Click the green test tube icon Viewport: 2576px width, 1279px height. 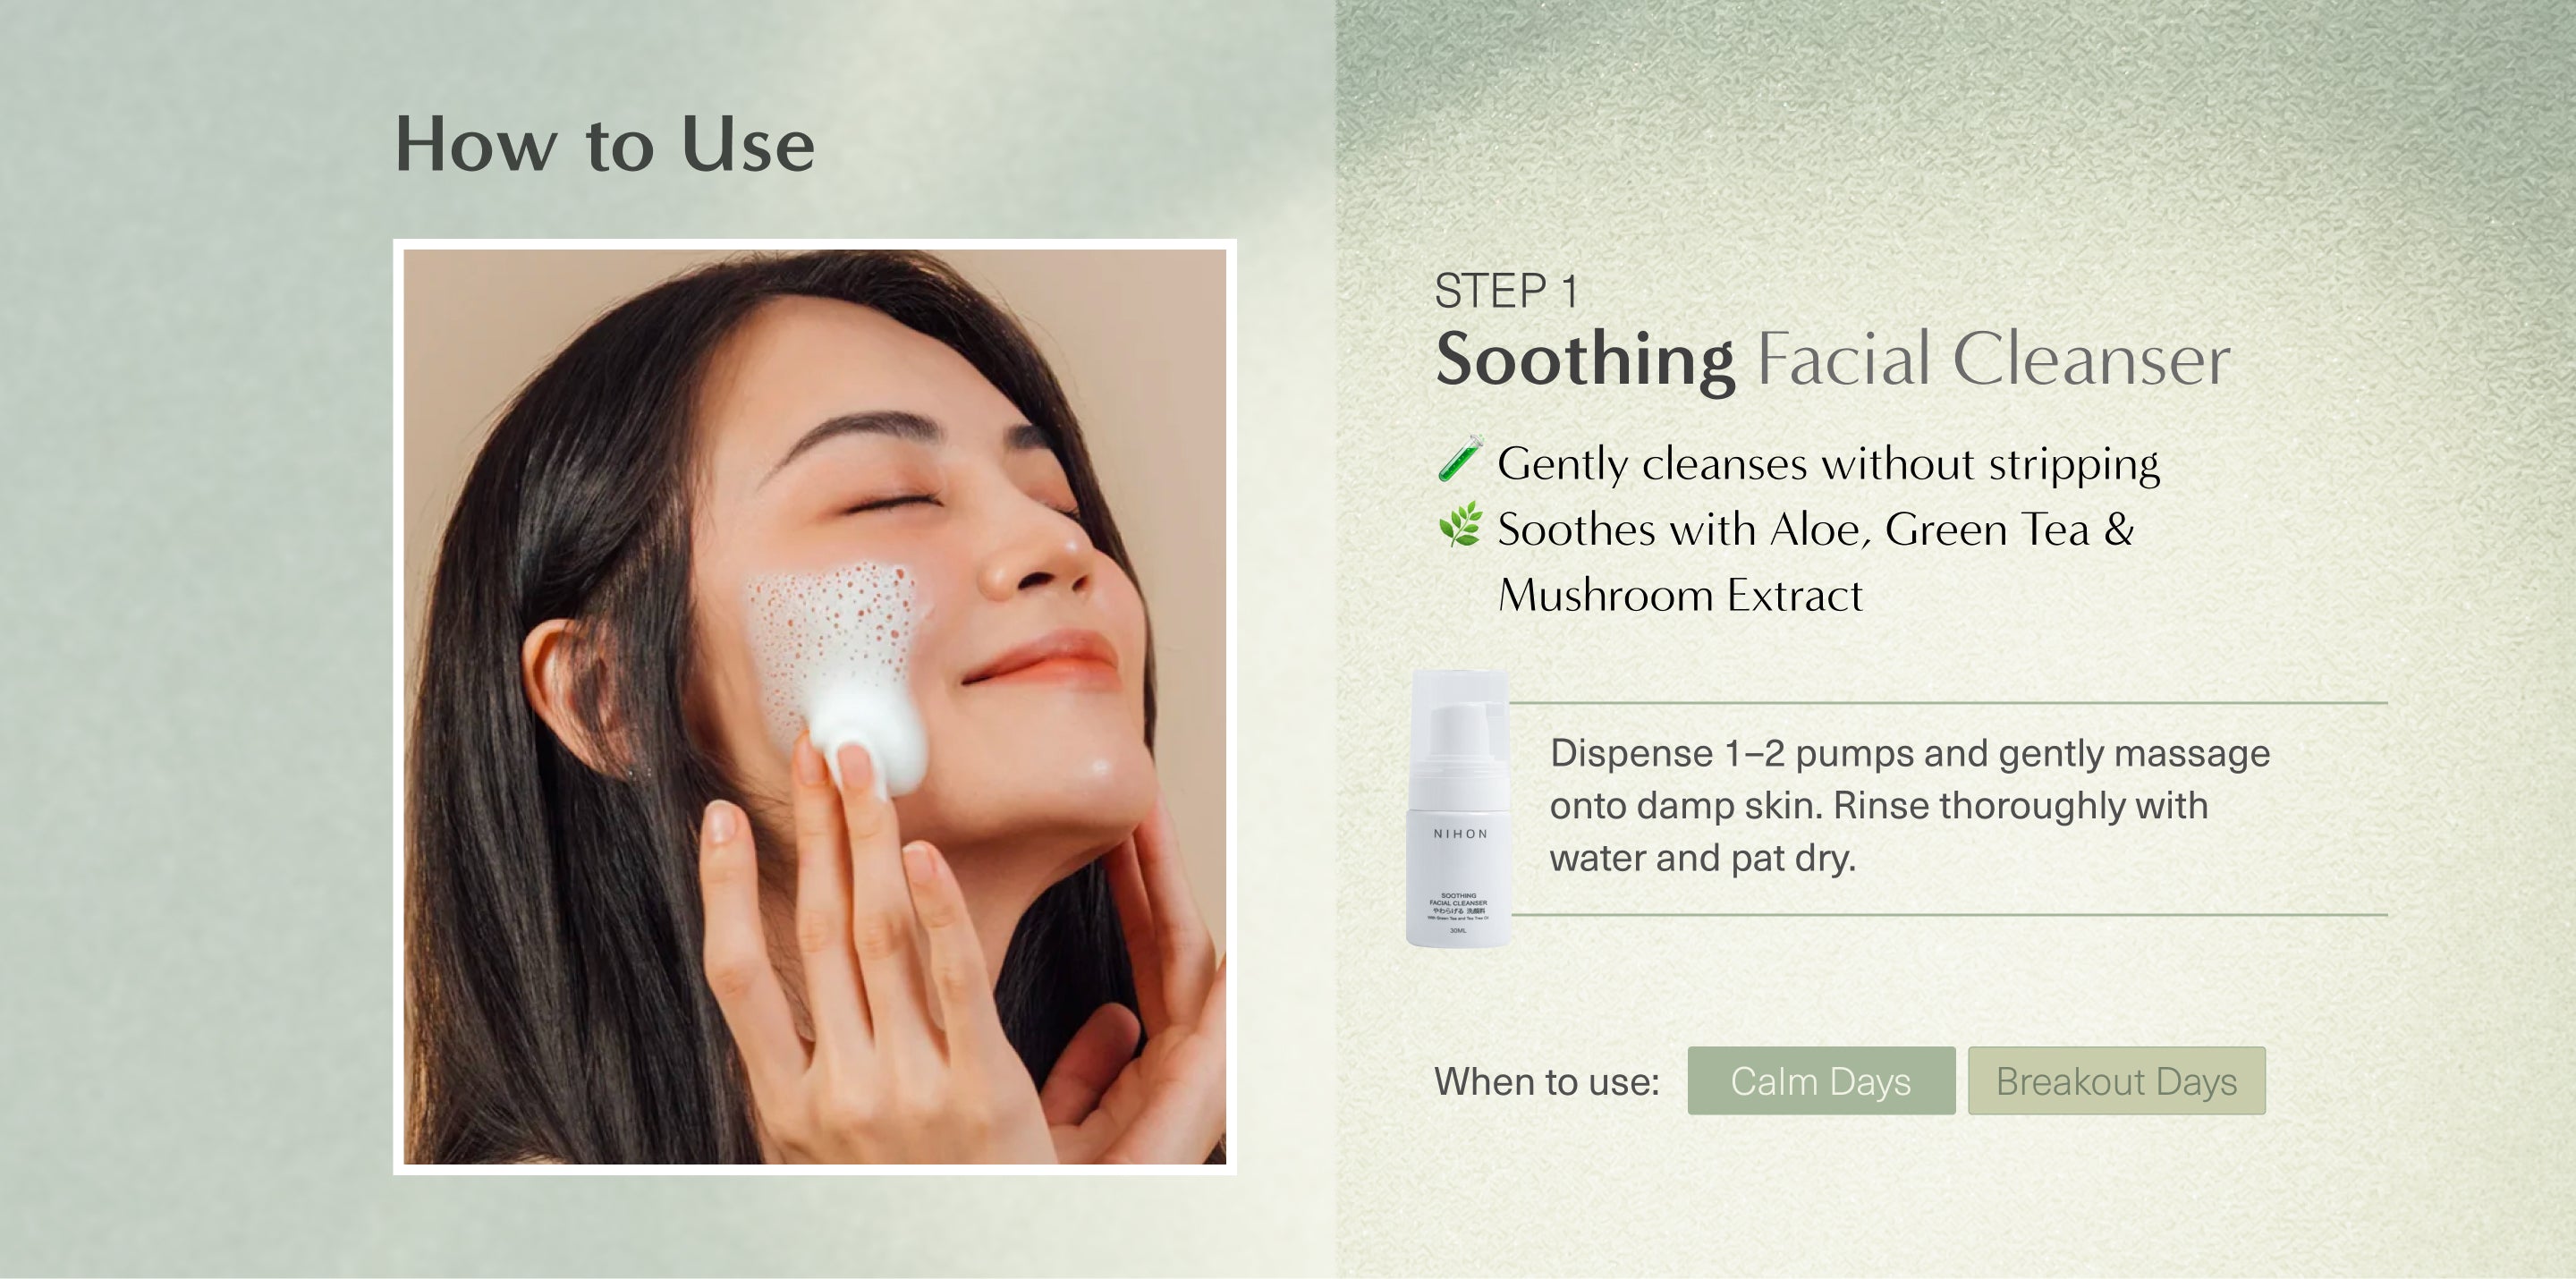pos(1460,459)
